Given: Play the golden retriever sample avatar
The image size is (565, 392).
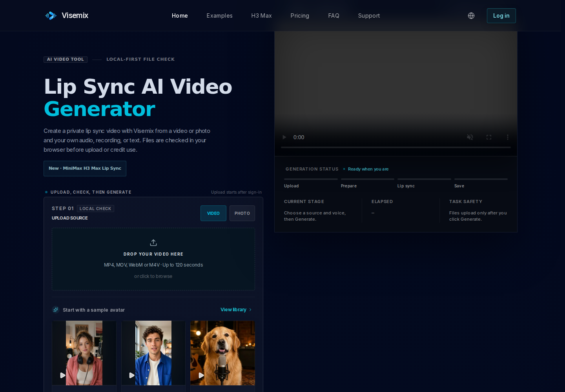Looking at the screenshot, I should [201, 375].
